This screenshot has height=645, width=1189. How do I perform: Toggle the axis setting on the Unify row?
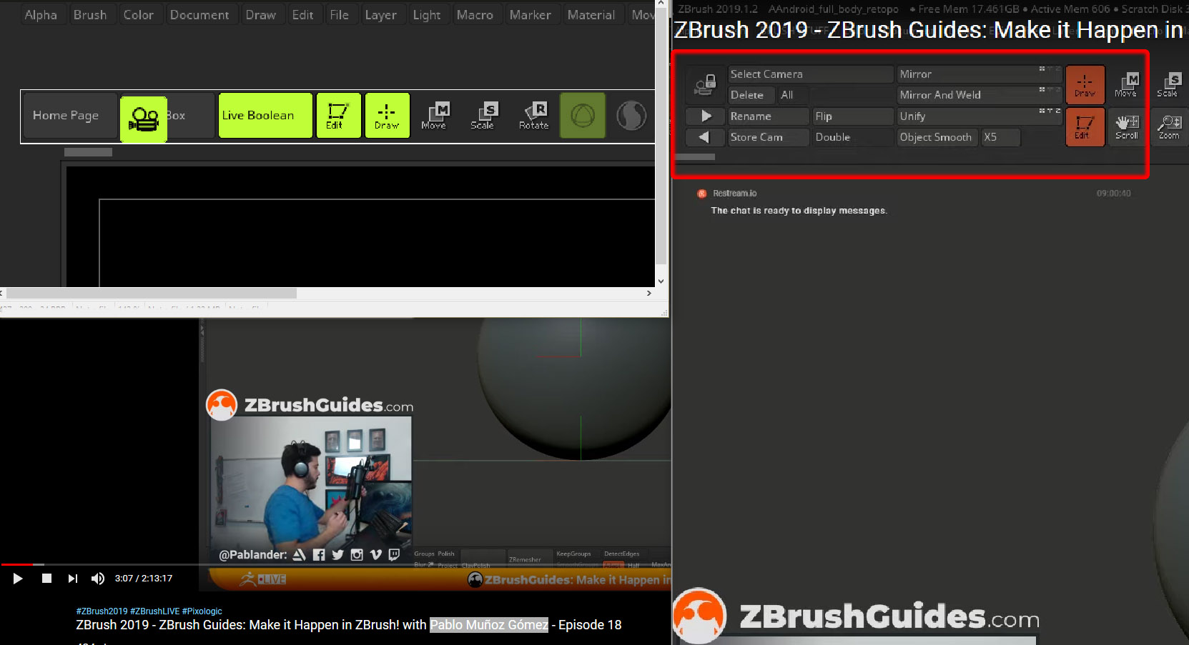[1050, 111]
